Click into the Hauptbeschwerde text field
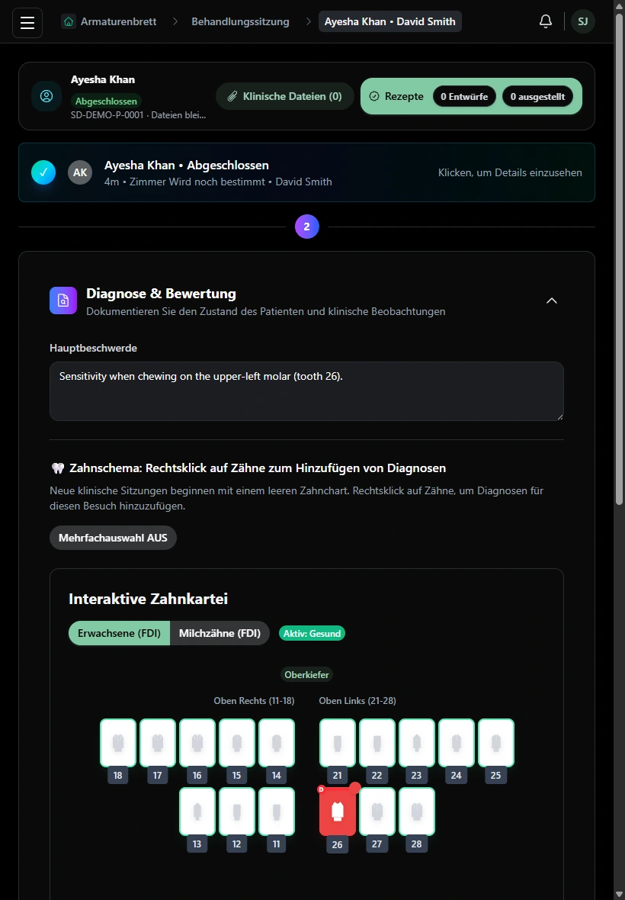Image resolution: width=625 pixels, height=900 pixels. tap(306, 391)
